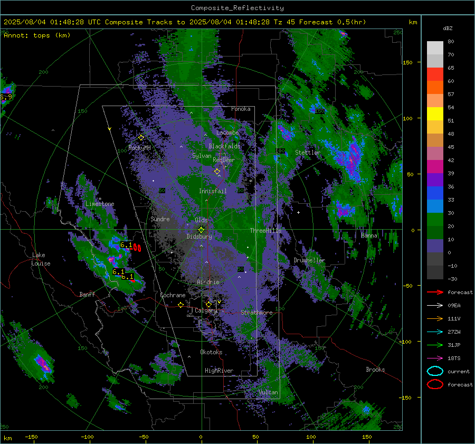Image resolution: width=475 pixels, height=444 pixels.
Task: Click the magenta 18TS arrow in legend
Action: point(435,358)
